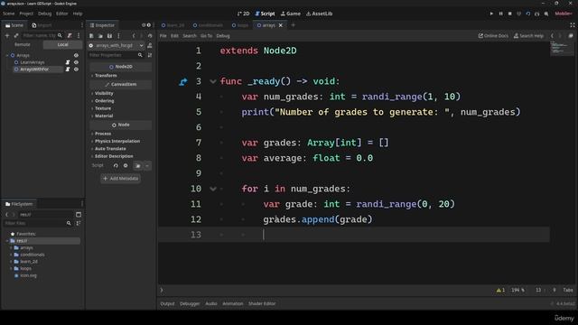Open the script attached to LearnArrays
This screenshot has width=578, height=325.
(x=68, y=62)
